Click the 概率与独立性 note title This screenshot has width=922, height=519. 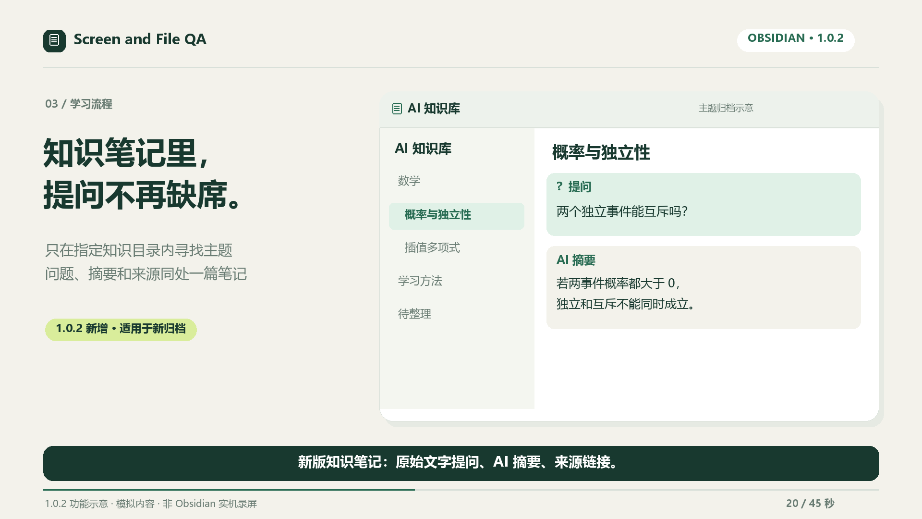601,152
